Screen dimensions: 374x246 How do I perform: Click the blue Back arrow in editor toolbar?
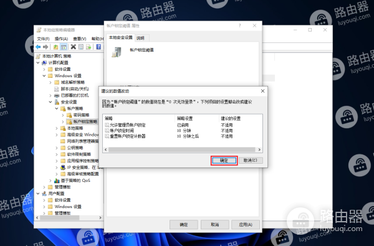(x=38, y=47)
